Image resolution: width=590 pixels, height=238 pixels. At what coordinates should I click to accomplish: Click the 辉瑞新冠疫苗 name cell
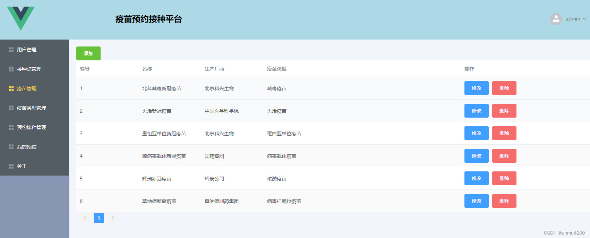pos(157,179)
